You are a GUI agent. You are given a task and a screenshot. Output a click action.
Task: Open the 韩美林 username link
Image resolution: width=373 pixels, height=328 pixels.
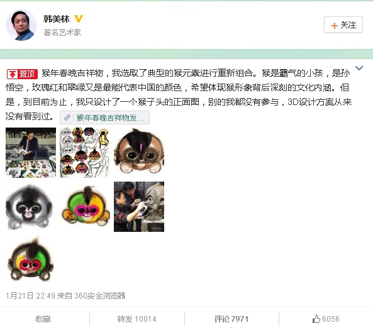tap(57, 19)
